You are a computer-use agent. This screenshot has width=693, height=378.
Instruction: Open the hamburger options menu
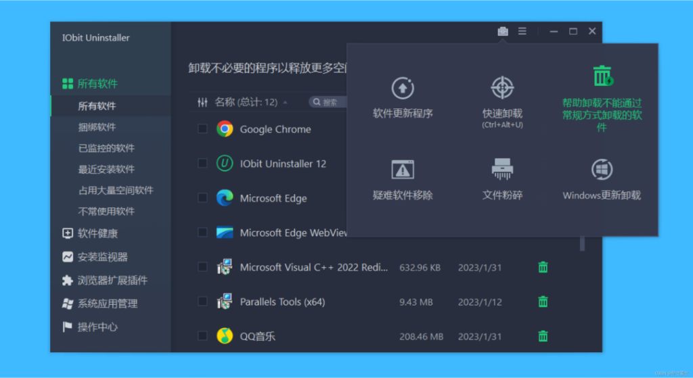pyautogui.click(x=522, y=31)
